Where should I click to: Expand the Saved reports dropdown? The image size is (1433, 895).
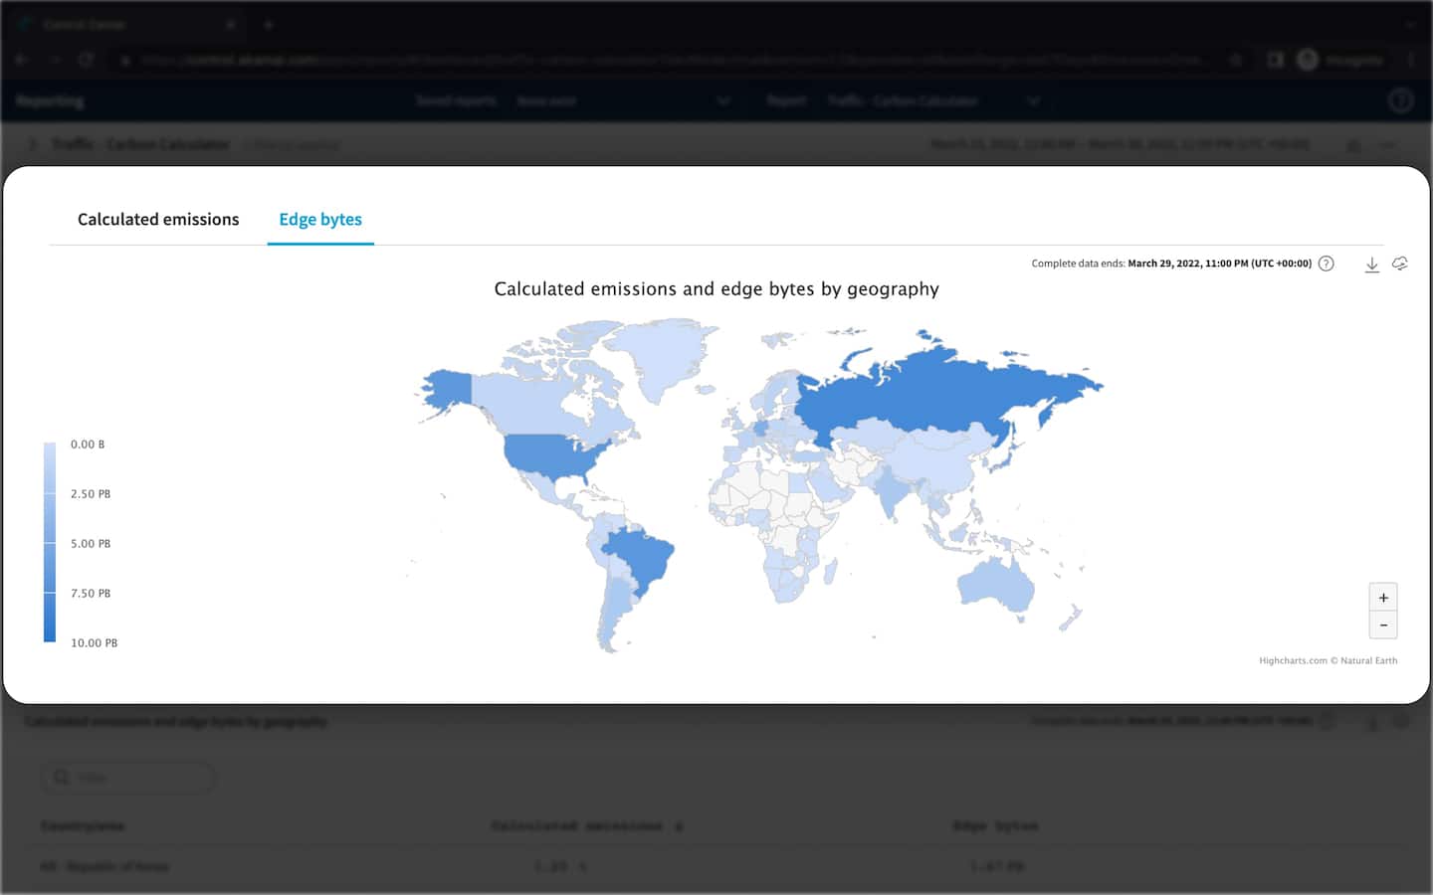723,100
